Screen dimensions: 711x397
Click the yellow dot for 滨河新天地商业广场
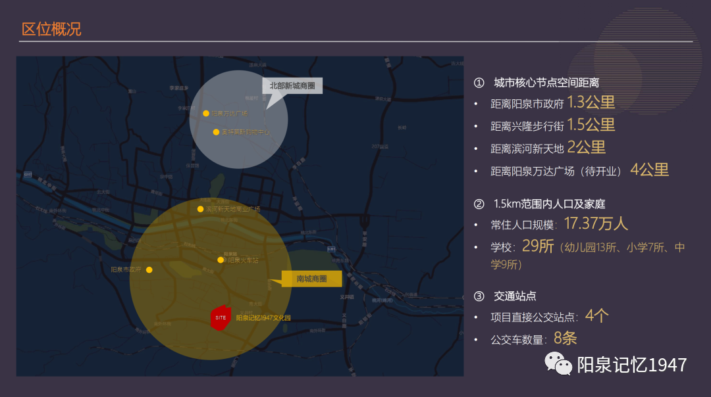tap(201, 209)
